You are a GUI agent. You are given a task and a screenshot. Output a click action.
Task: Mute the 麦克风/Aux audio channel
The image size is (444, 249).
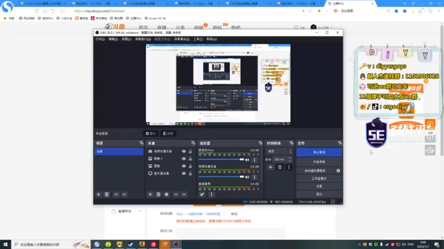point(247,160)
